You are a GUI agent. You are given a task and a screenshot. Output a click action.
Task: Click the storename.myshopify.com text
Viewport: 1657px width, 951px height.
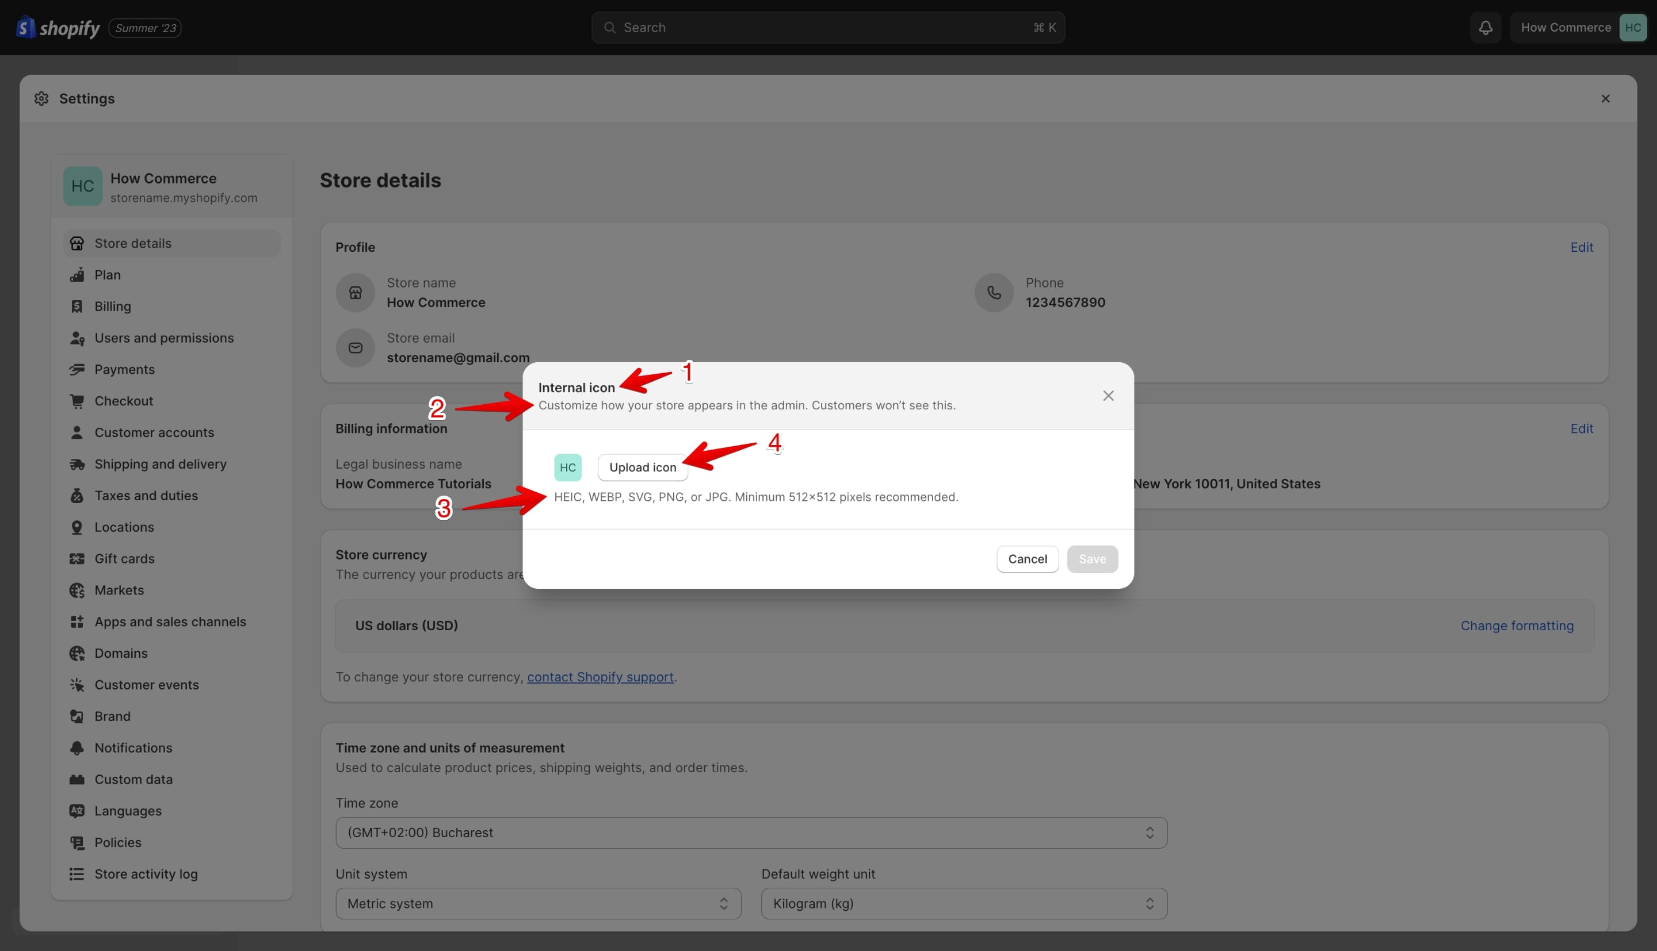[x=184, y=198]
